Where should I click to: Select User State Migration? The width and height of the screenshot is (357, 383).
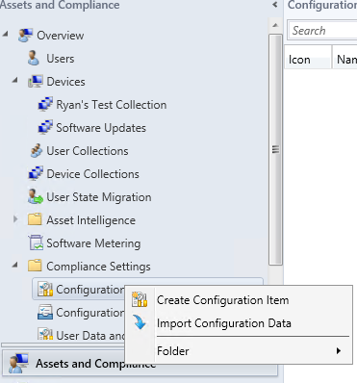tap(99, 197)
